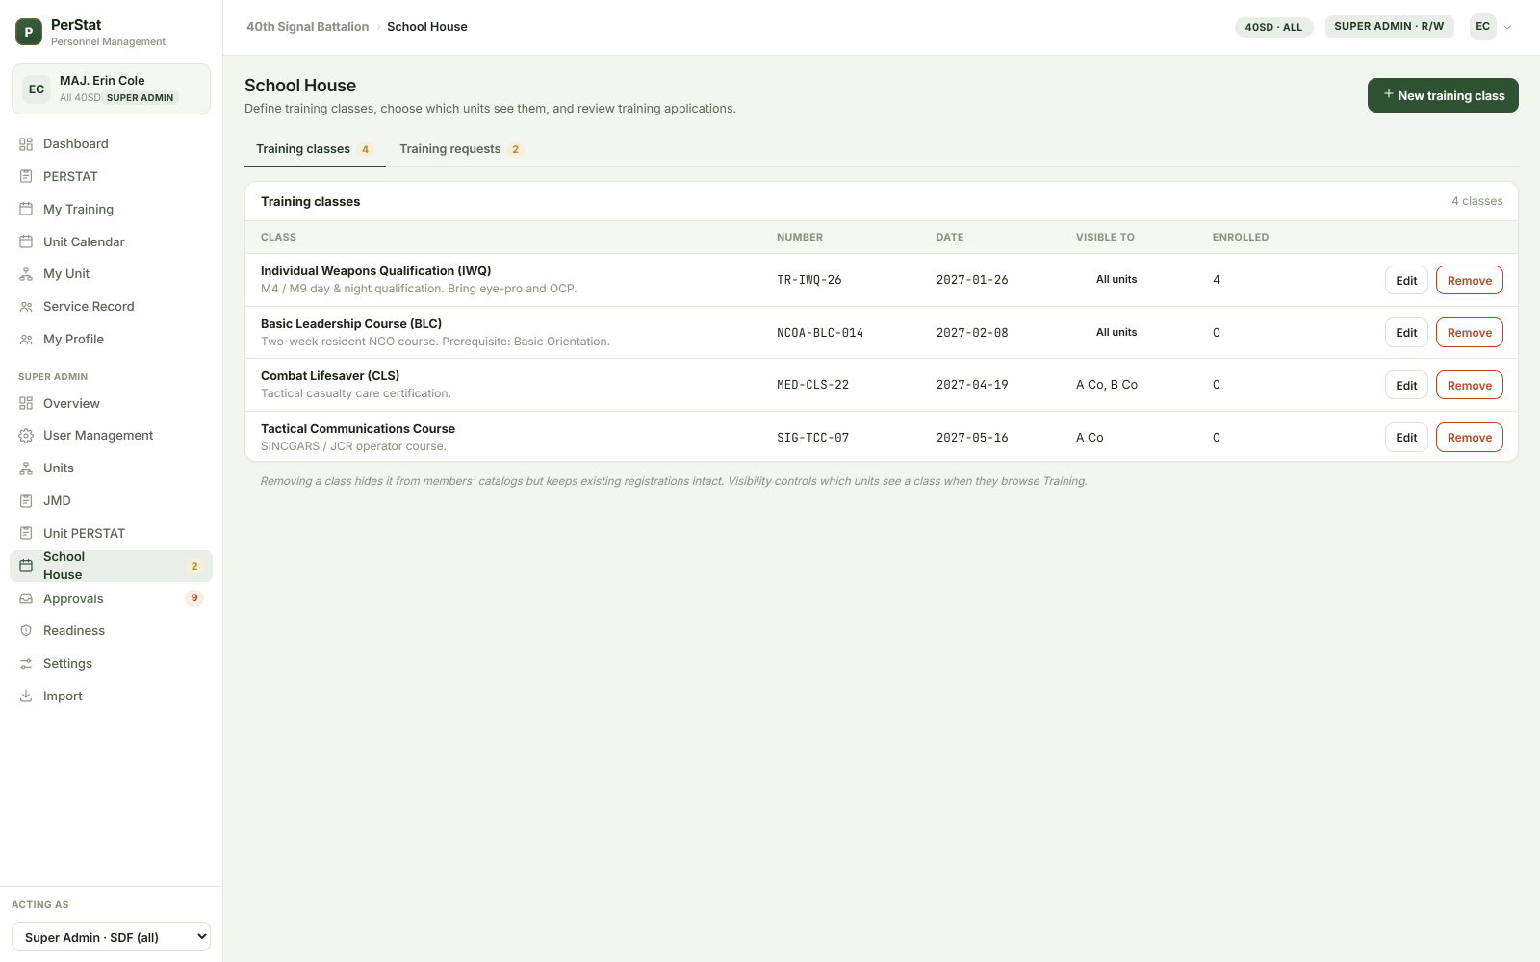
Task: Expand the EC user menu chevron
Action: click(x=1507, y=27)
